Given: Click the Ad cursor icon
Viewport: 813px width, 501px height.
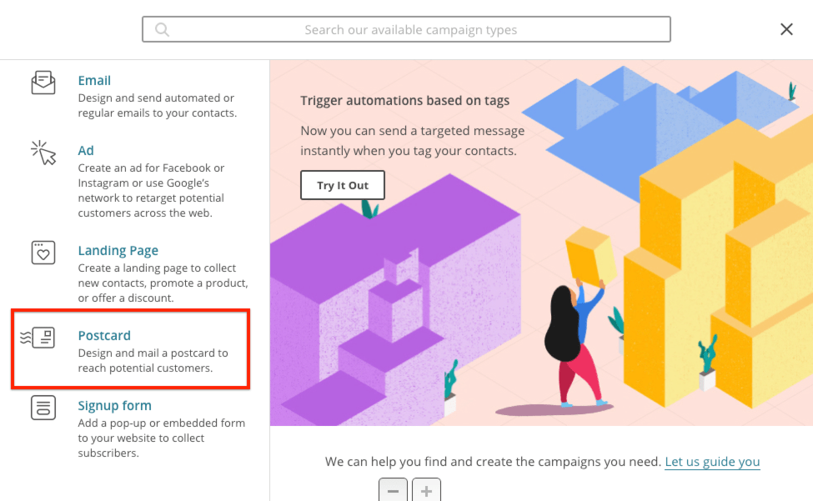Looking at the screenshot, I should click(x=43, y=153).
